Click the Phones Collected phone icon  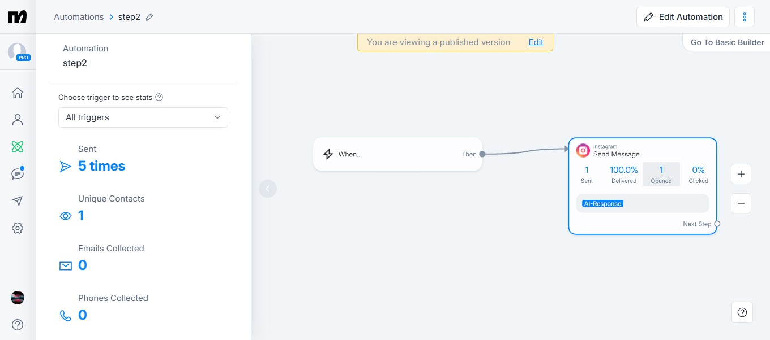[66, 315]
